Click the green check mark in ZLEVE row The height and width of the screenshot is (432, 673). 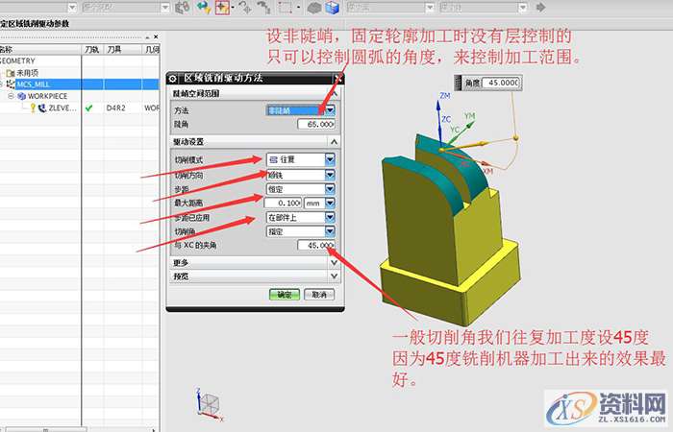tap(88, 108)
